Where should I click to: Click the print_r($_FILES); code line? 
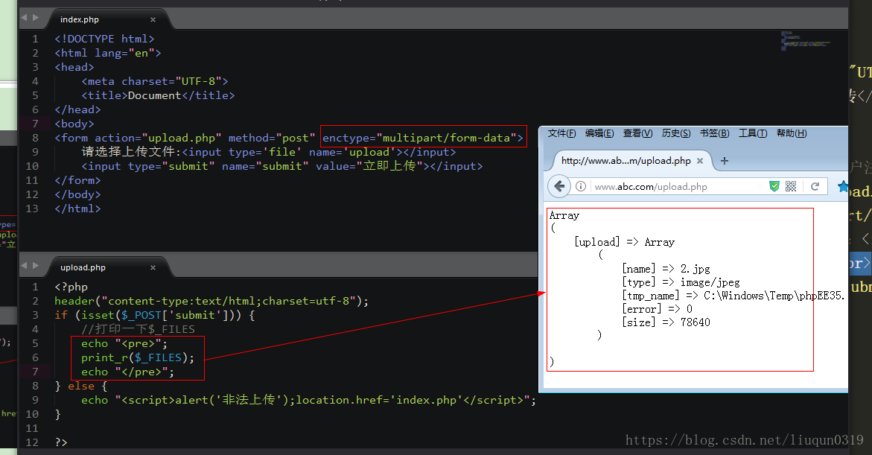138,357
